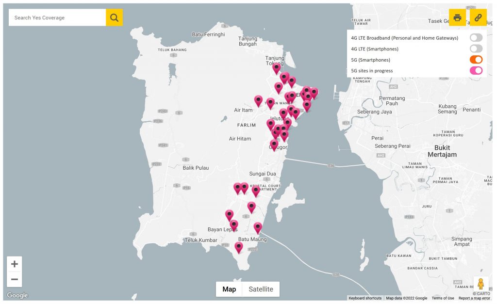Enable 4G LTE (Smartphones) layer
497x304 pixels.
click(x=476, y=48)
